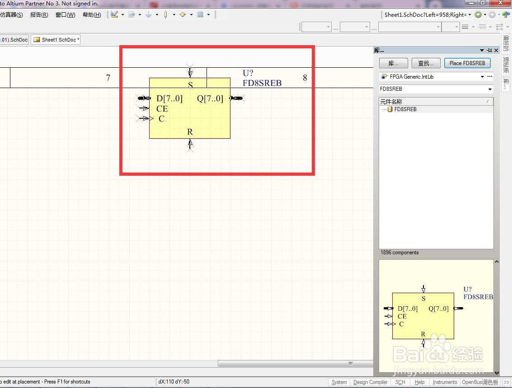This screenshot has width=512, height=388.
Task: Open the narrow fourth formatting combo box
Action: point(451,27)
